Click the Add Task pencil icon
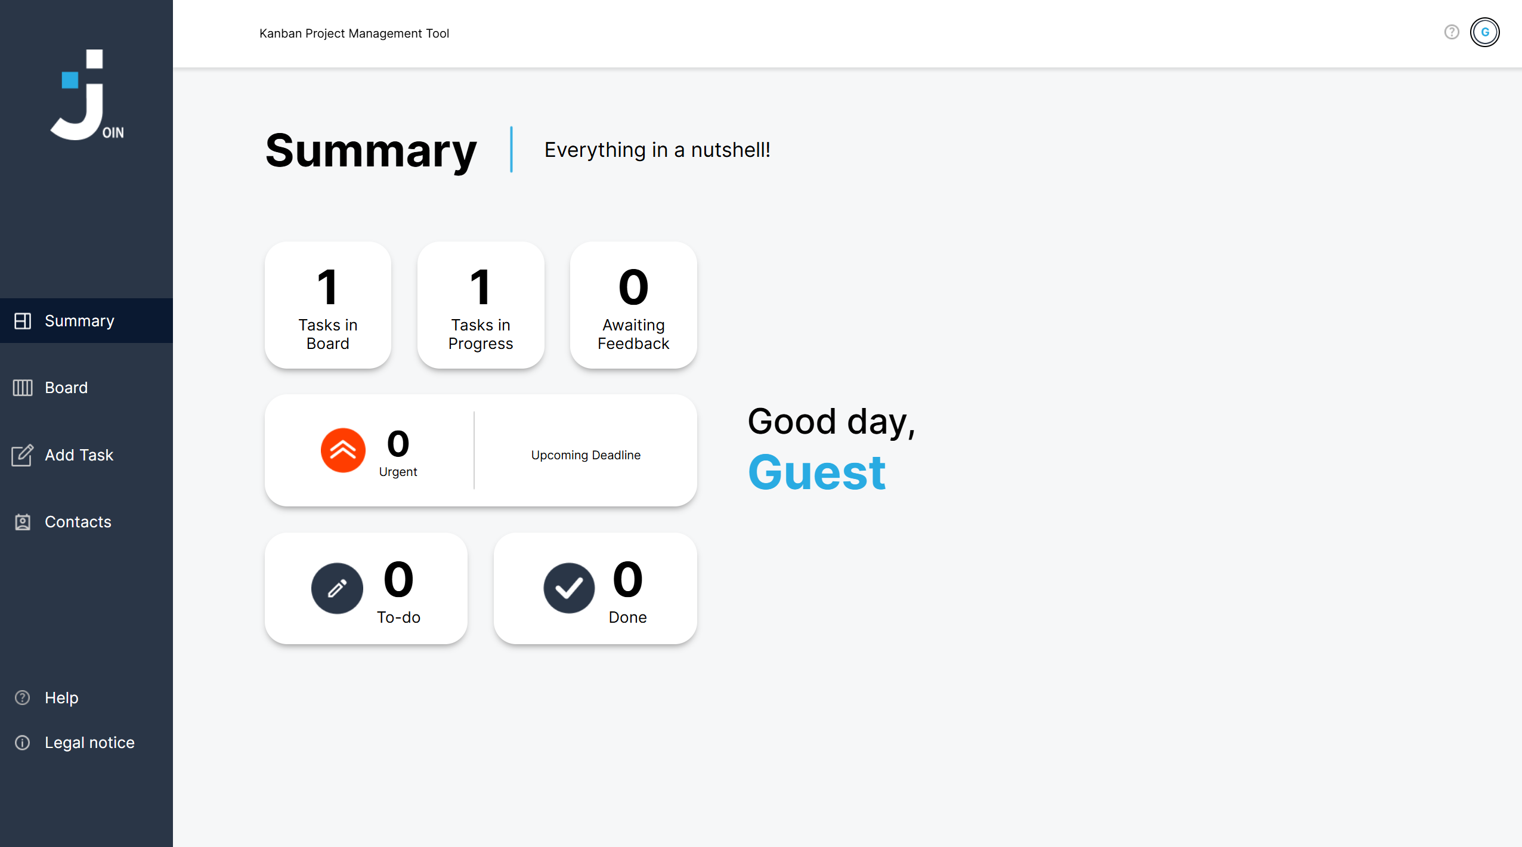Image resolution: width=1522 pixels, height=847 pixels. (23, 455)
